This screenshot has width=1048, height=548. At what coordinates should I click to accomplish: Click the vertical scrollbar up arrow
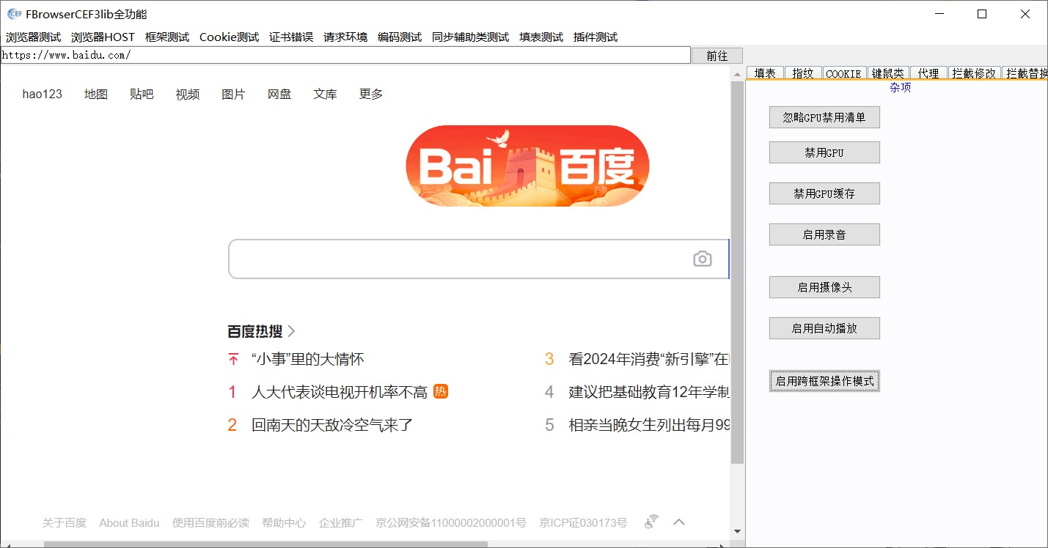tap(738, 75)
